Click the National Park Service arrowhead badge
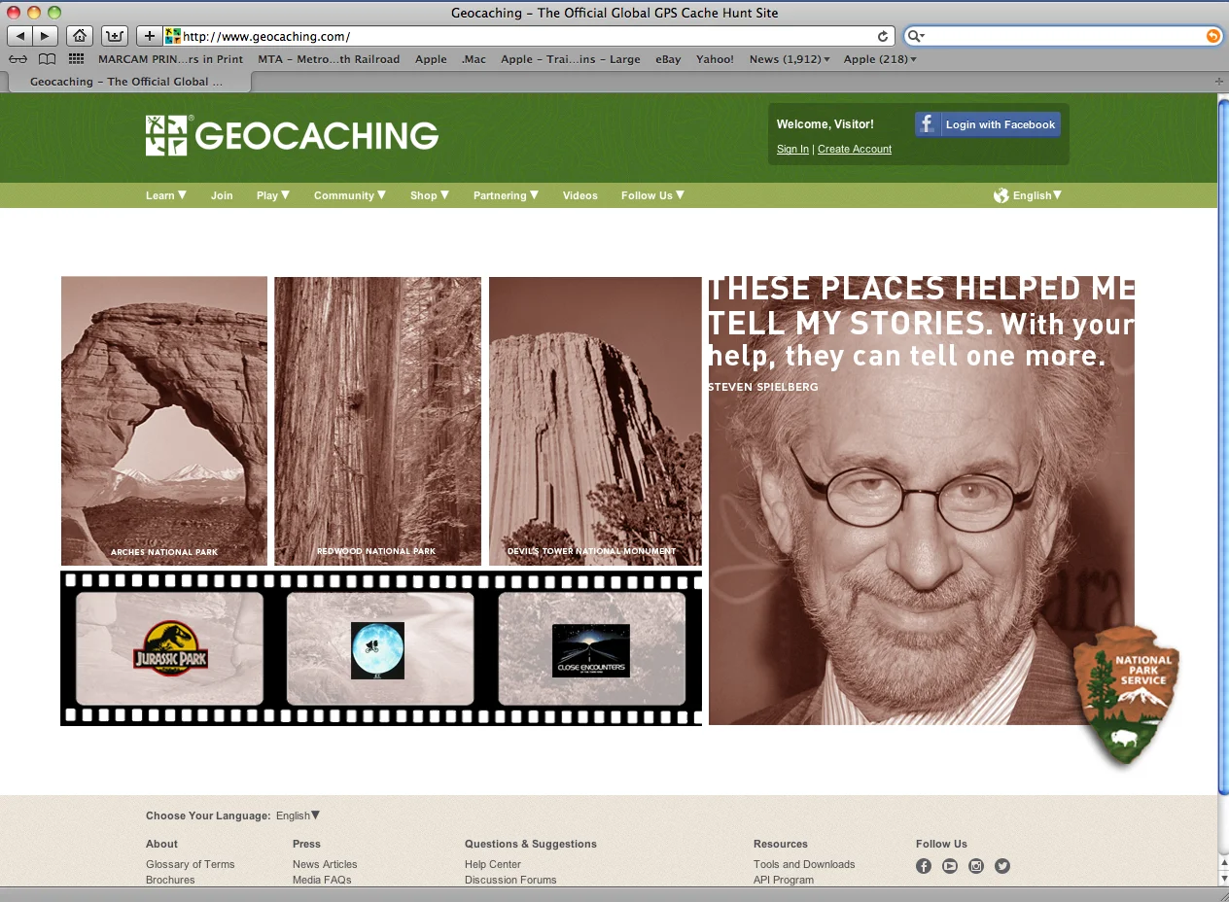The height and width of the screenshot is (902, 1229). click(1126, 695)
